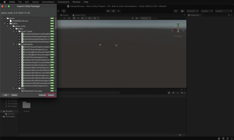Uncheck SkeletonUtilityInspector.cs checkbox
This screenshot has height=140, width=234.
[x=19, y=86]
